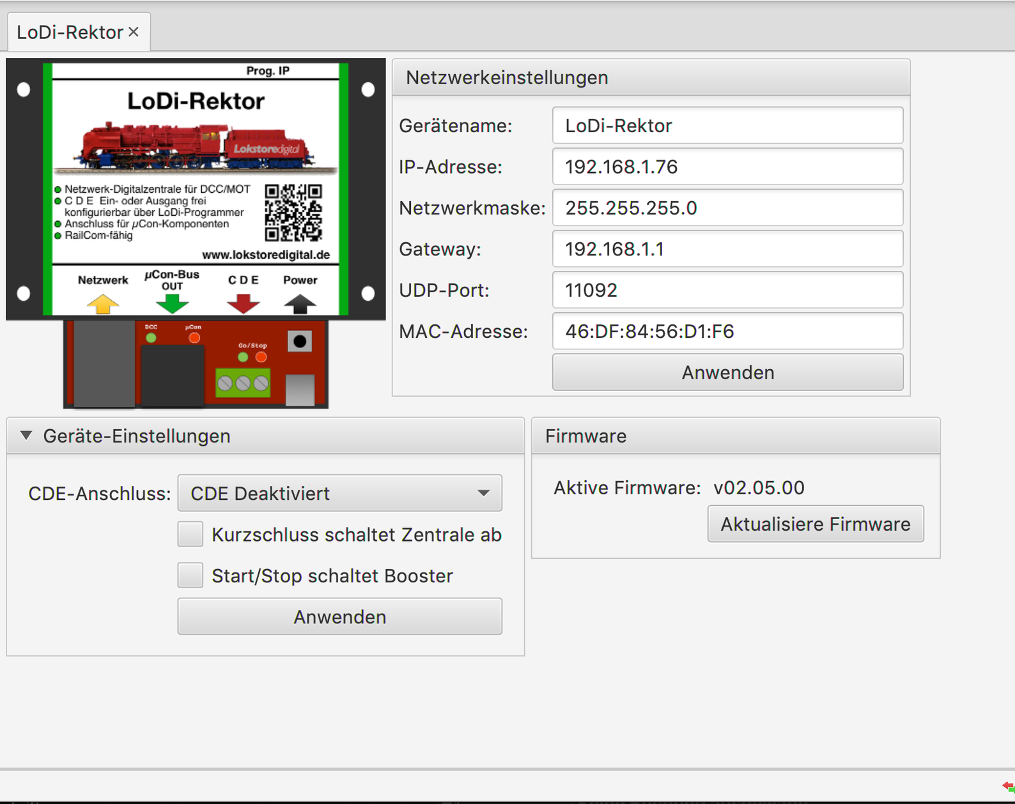Click the red CDE arrow icon

point(244,304)
